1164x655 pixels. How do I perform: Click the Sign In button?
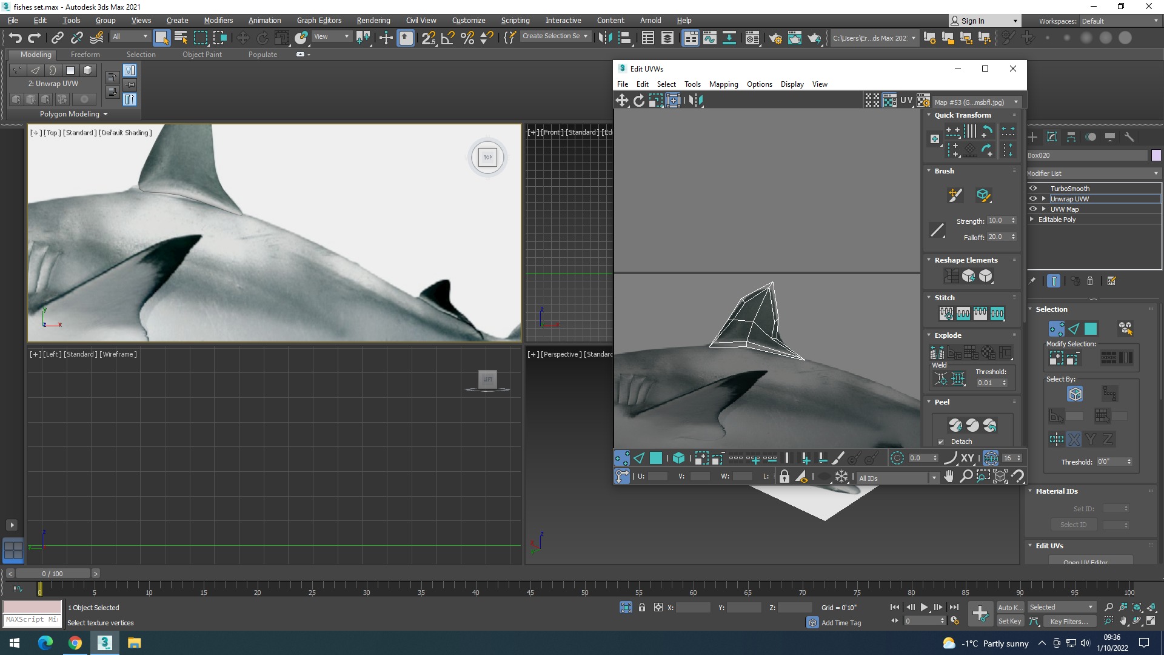pos(985,21)
